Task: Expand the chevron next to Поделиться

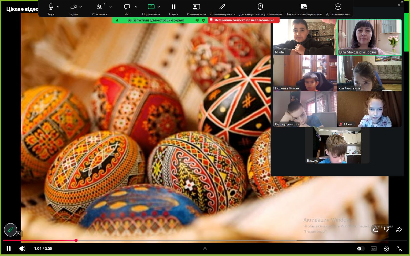Action: tap(159, 7)
